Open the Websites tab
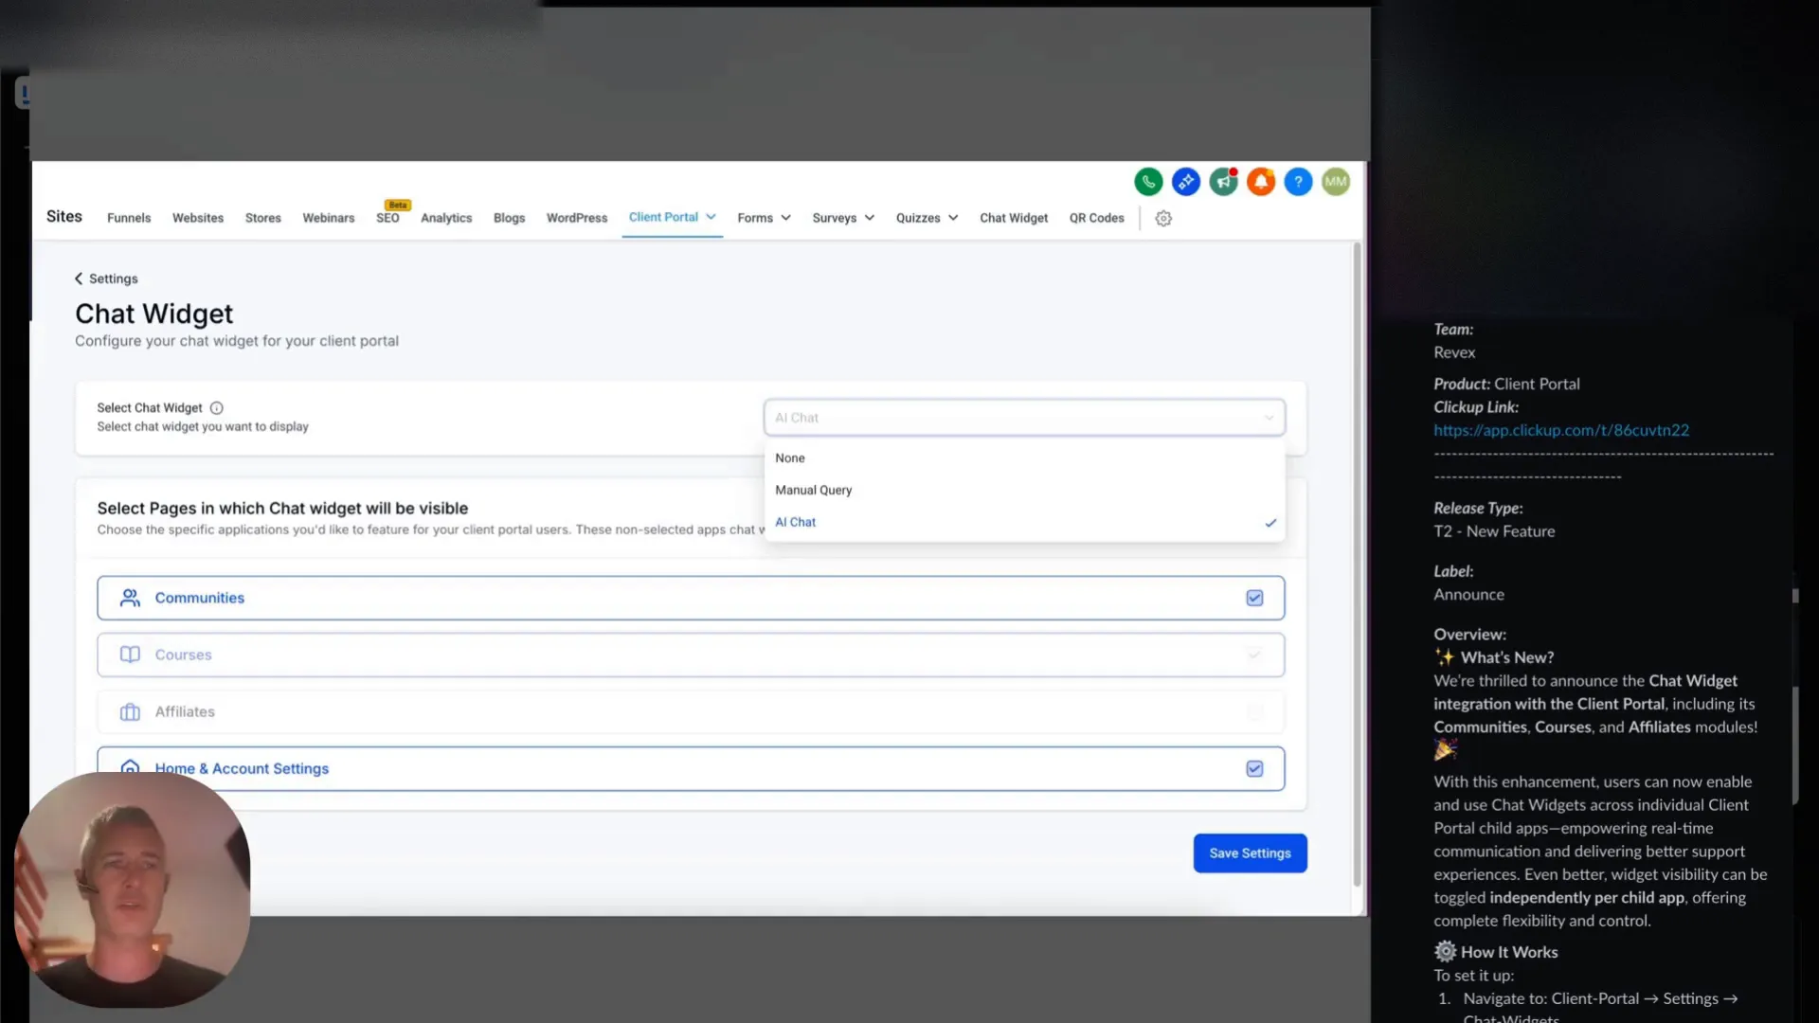Image resolution: width=1819 pixels, height=1023 pixels. 198,218
